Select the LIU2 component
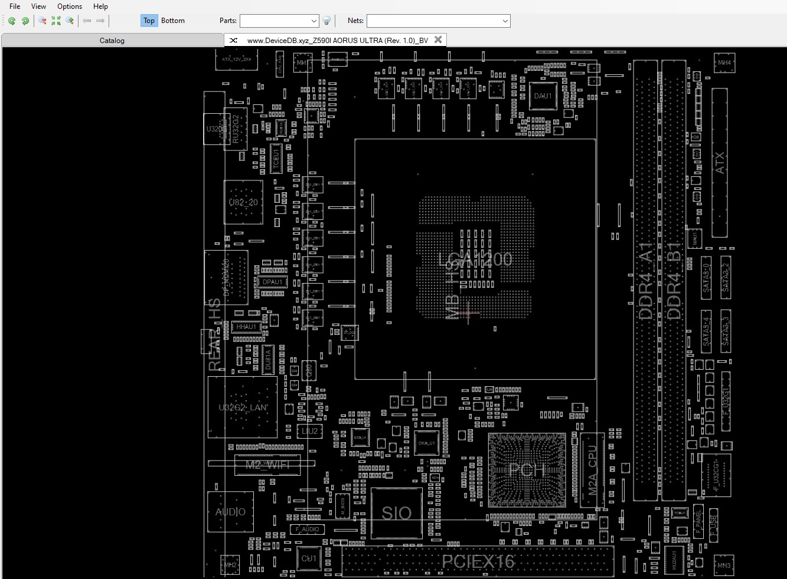 tap(309, 431)
